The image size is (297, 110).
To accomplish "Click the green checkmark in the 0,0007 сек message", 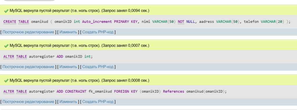I will pyautogui.click(x=6, y=46).
